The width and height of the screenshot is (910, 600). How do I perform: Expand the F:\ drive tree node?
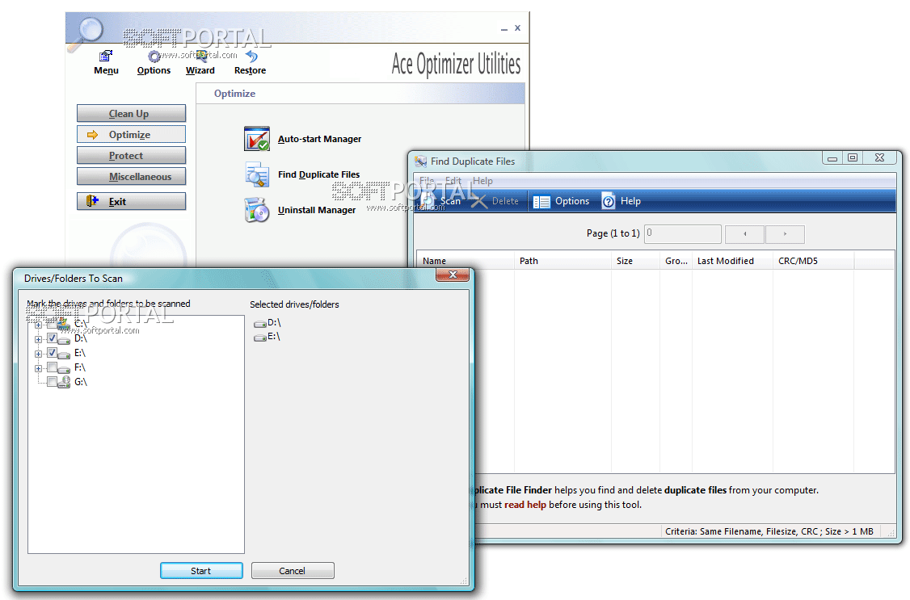pos(38,368)
